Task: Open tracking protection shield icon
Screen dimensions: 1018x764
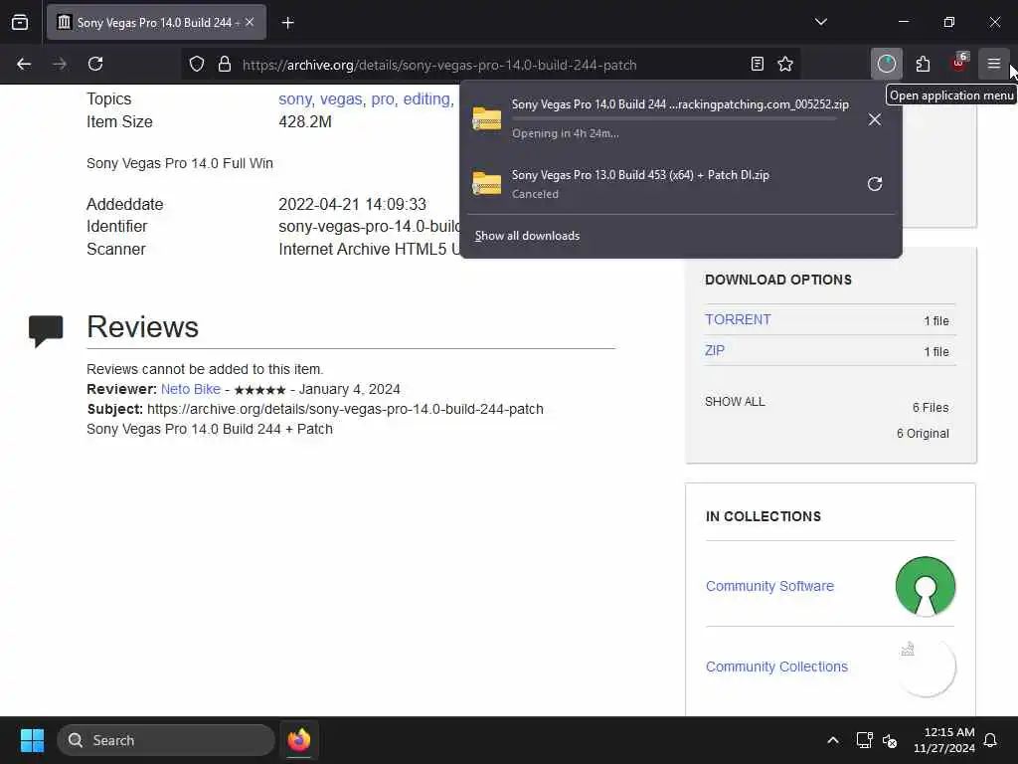Action: pyautogui.click(x=197, y=65)
